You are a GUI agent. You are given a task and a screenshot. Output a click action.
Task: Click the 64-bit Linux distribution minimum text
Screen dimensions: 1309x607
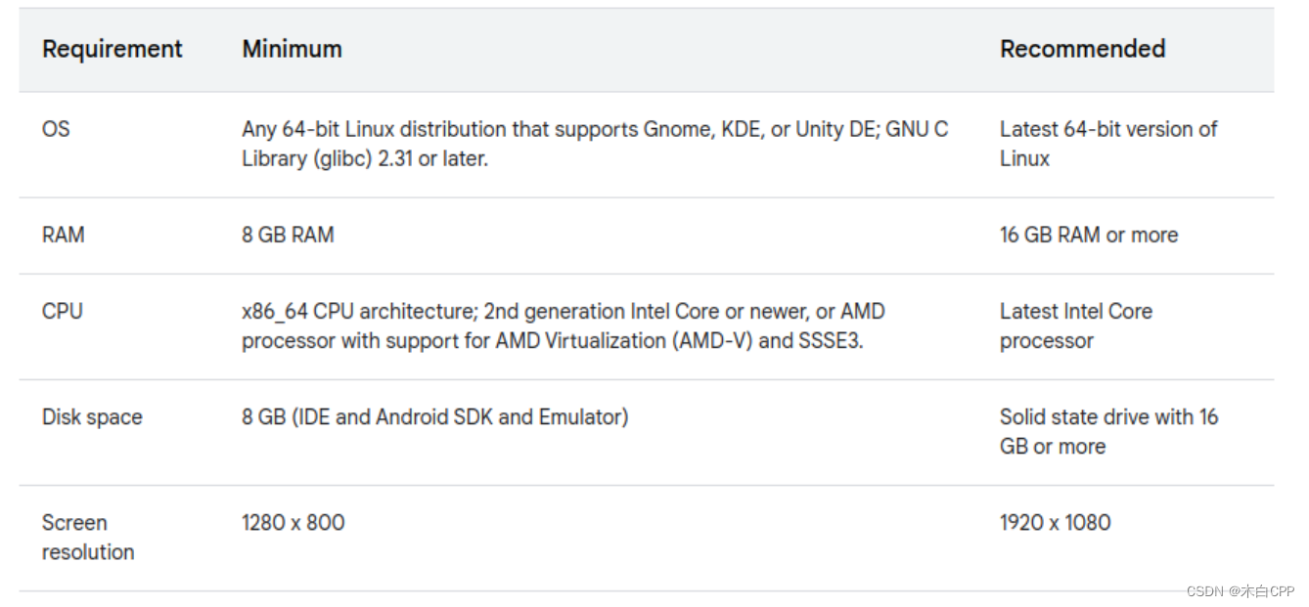click(595, 144)
